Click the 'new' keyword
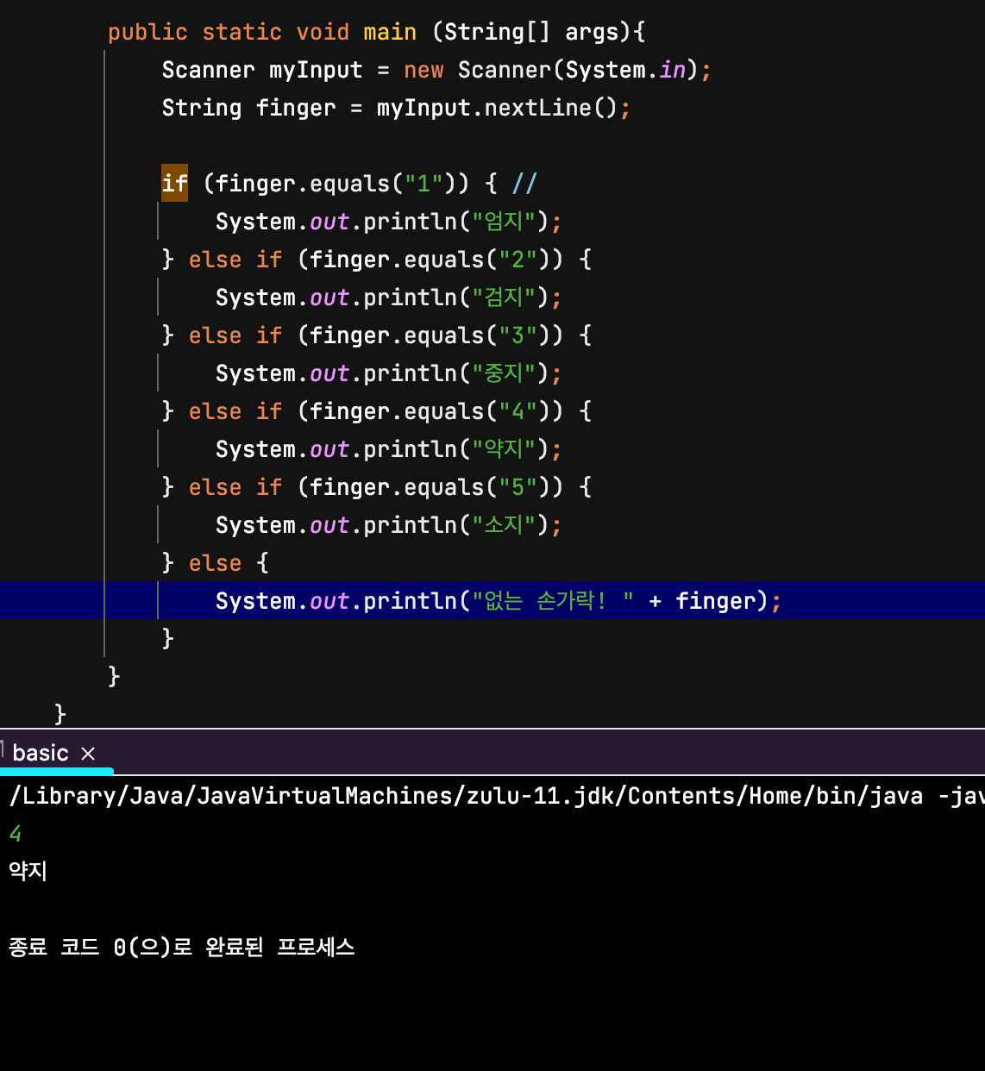Screen dimensions: 985x1071 [423, 70]
